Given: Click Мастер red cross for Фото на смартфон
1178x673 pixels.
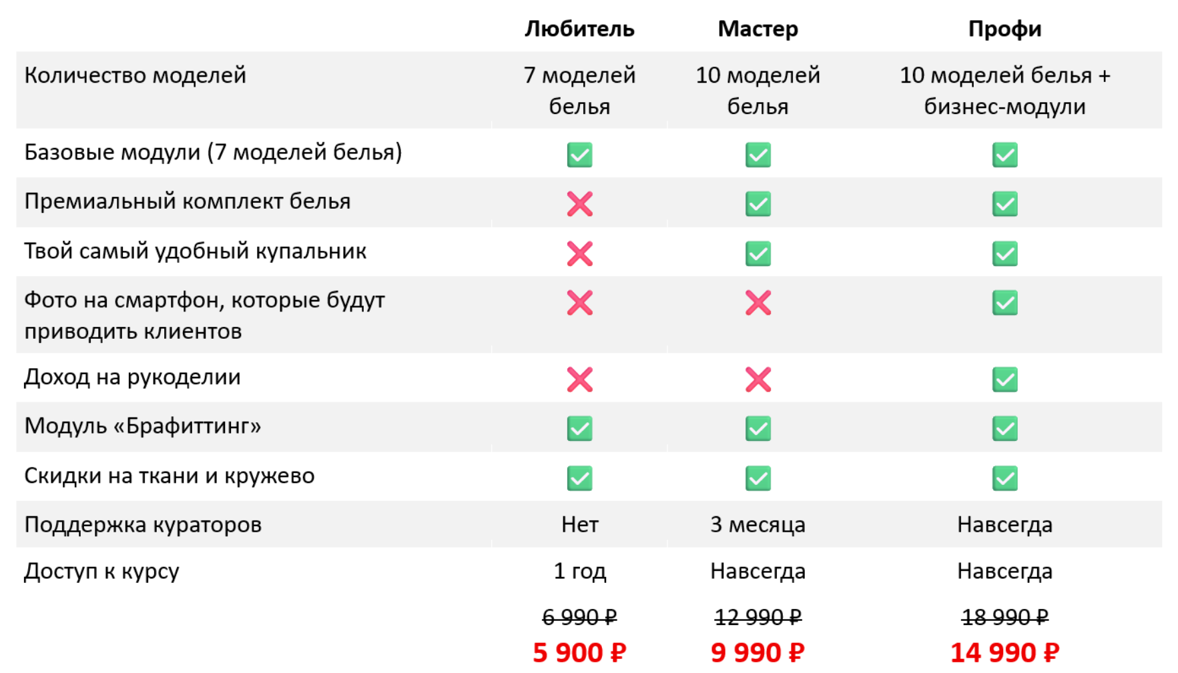Looking at the screenshot, I should (758, 303).
